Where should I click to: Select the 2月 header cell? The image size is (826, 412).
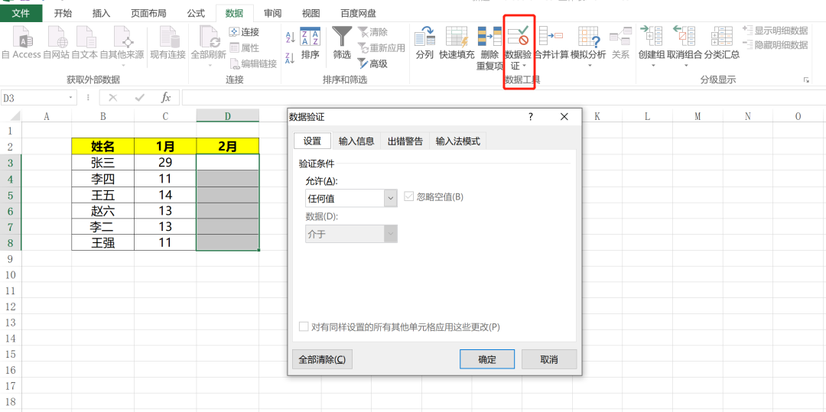tap(228, 146)
